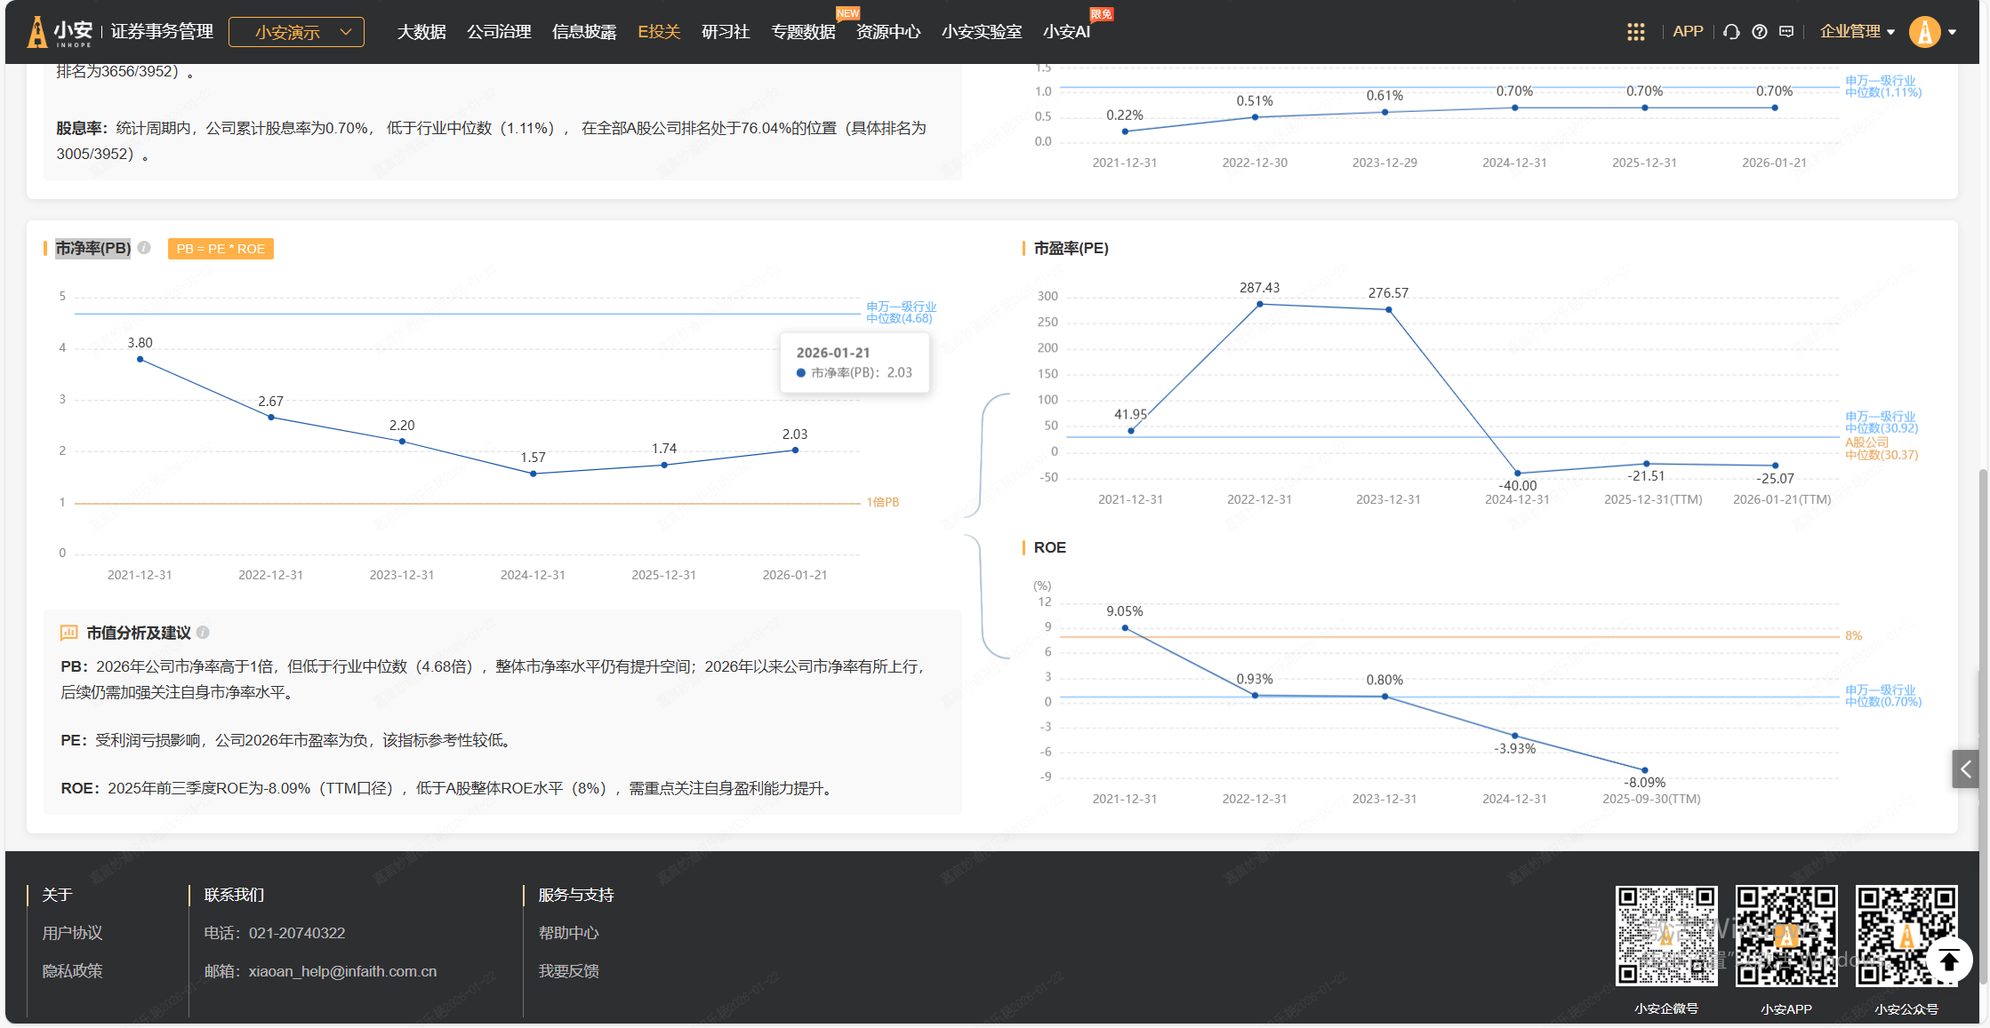Open the 大数据 menu
The height and width of the screenshot is (1028, 1990).
[x=421, y=32]
